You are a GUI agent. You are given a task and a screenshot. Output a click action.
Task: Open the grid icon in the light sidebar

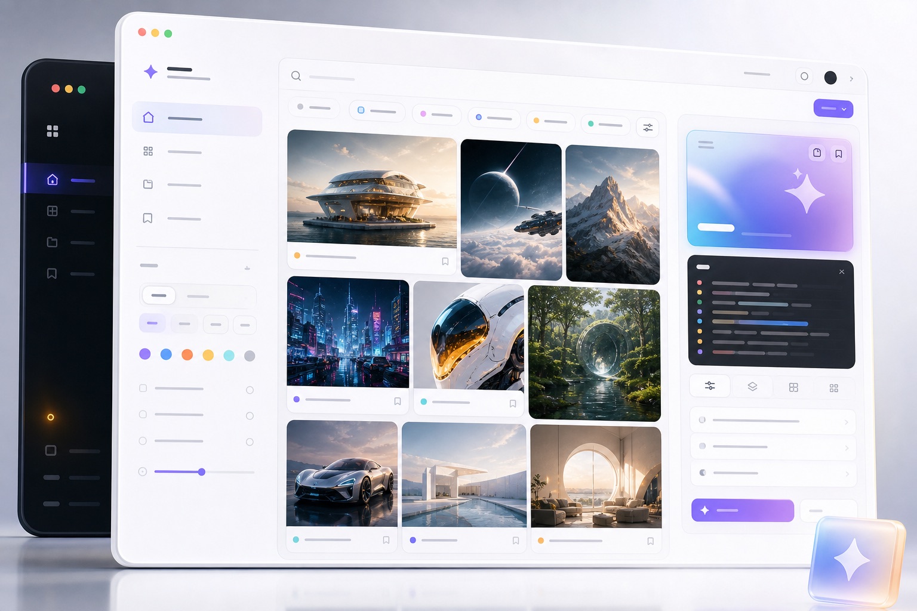coord(148,152)
